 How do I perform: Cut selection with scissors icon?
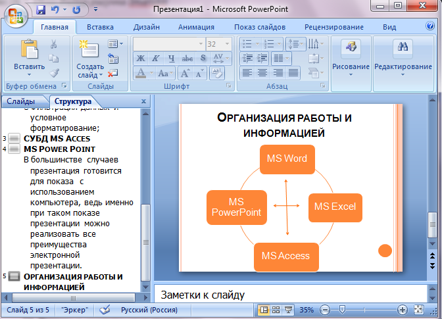(54, 44)
